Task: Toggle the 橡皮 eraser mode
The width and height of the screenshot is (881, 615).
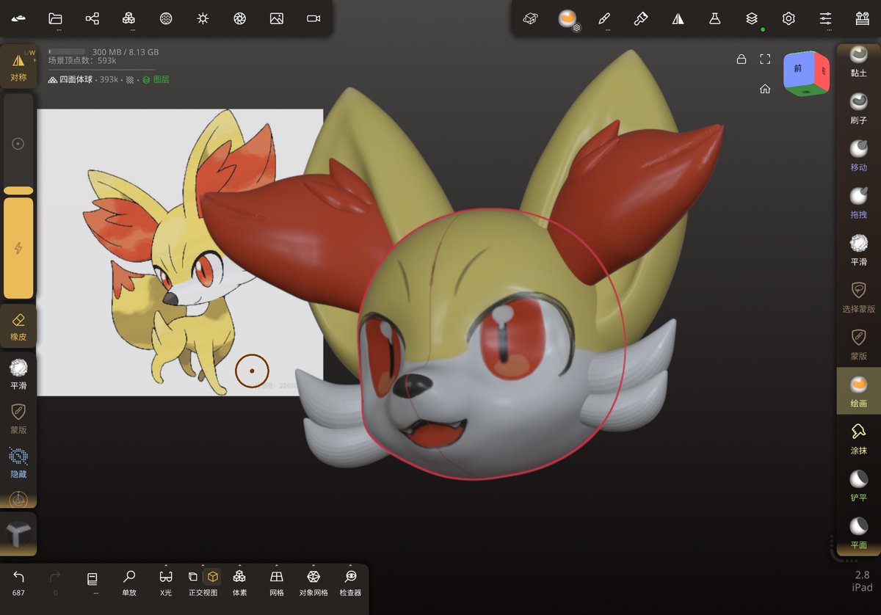Action: coord(18,327)
